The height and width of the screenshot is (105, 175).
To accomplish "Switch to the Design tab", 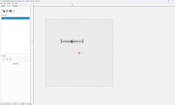I will (x=3, y=6).
